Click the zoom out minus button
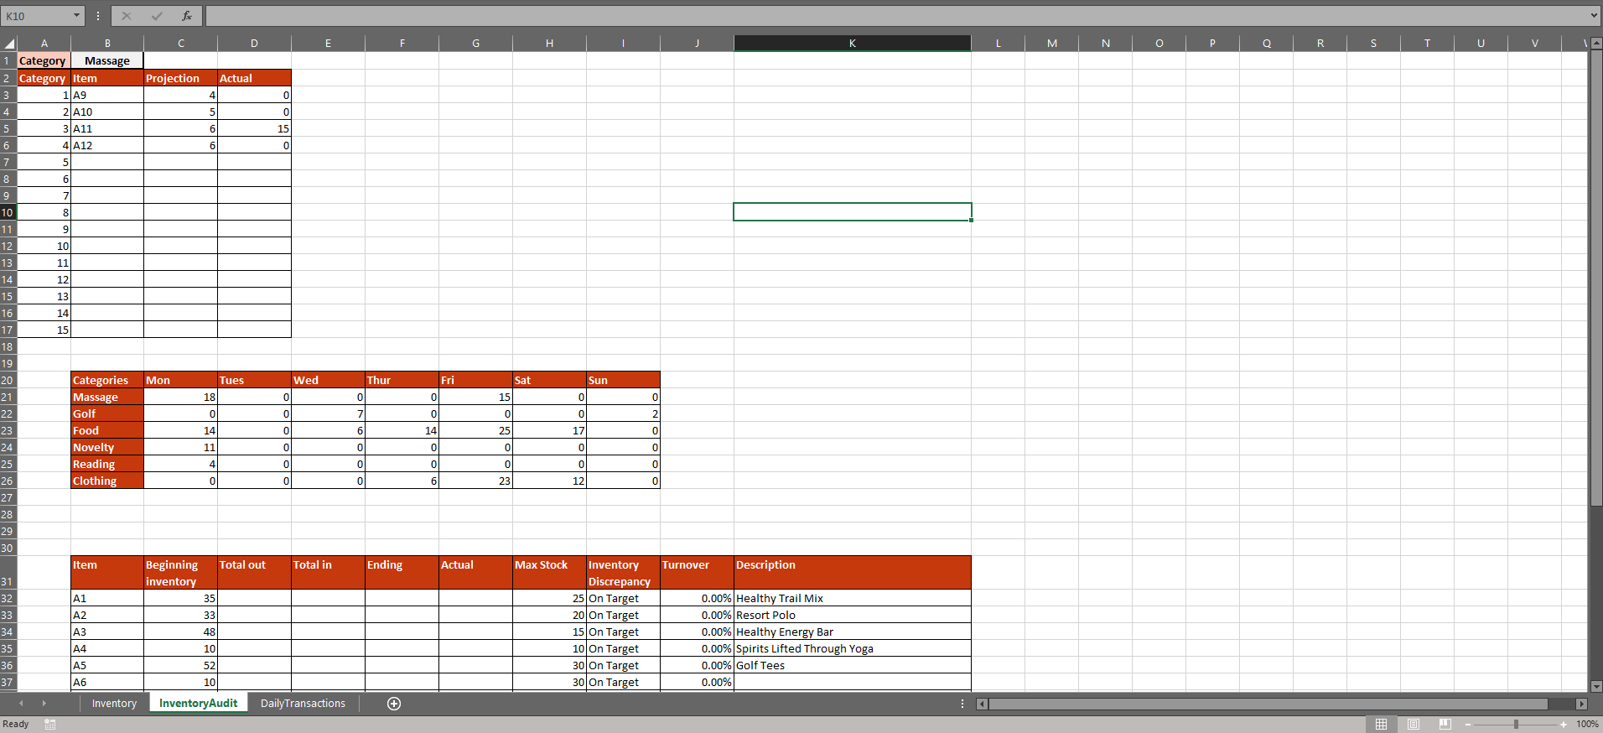 click(x=1468, y=724)
